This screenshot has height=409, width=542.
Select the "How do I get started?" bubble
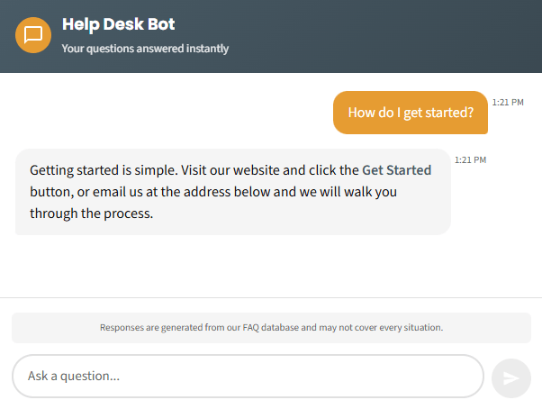[411, 113]
